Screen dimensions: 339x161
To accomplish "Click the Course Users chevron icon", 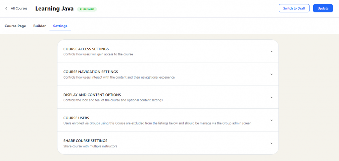I will pyautogui.click(x=271, y=120).
